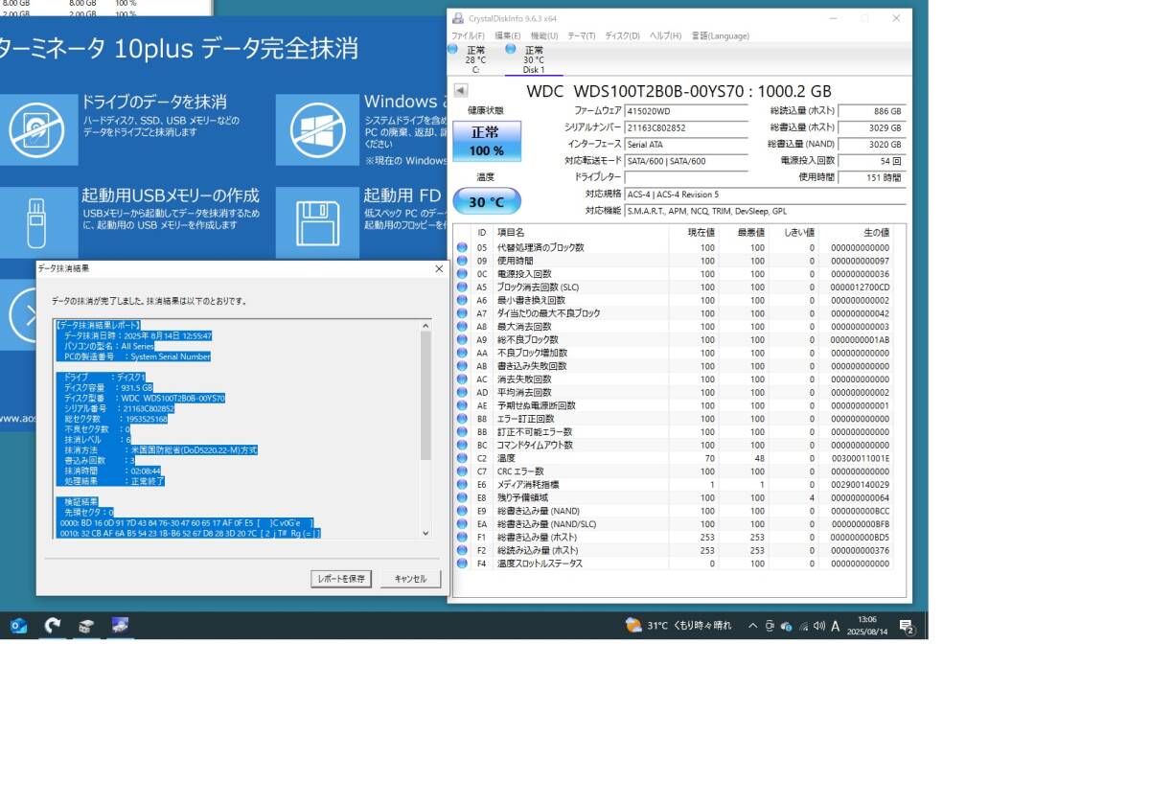1150x805 pixels.
Task: Show hidden tray icons chevron
Action: (752, 626)
